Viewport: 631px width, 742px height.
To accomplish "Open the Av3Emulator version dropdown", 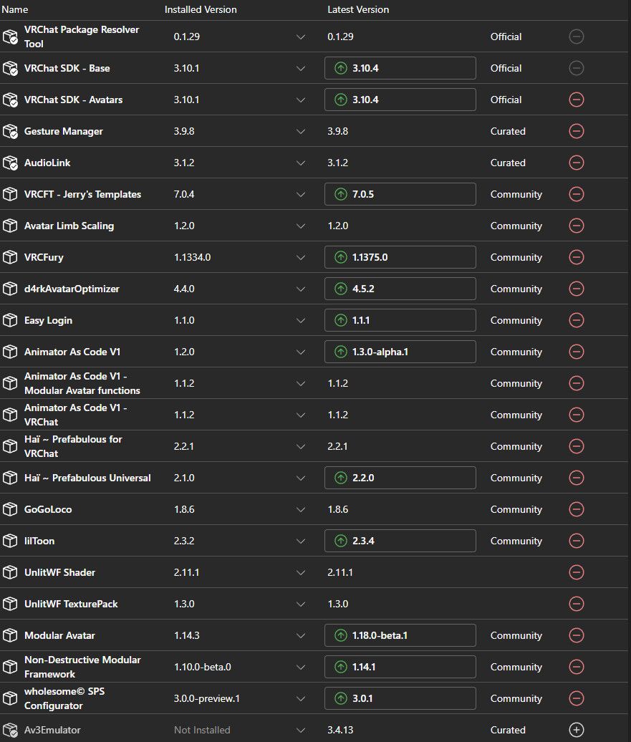I will 301,730.
